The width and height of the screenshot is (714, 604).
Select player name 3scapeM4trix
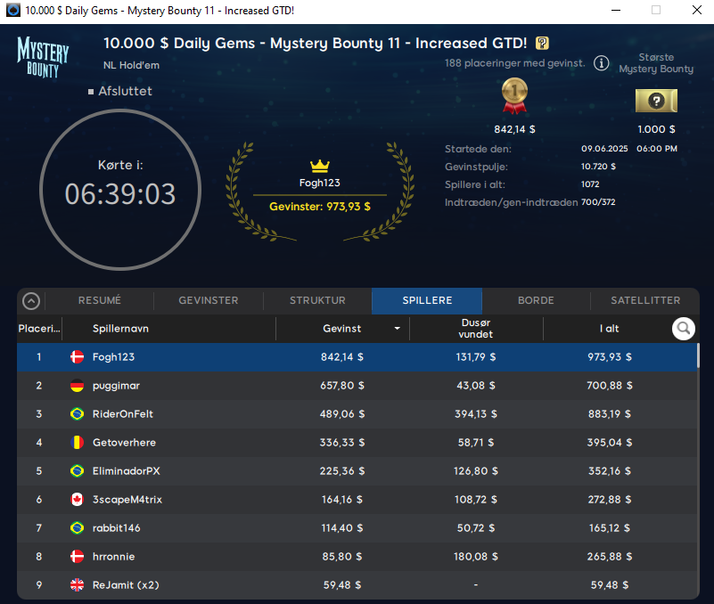coord(127,499)
